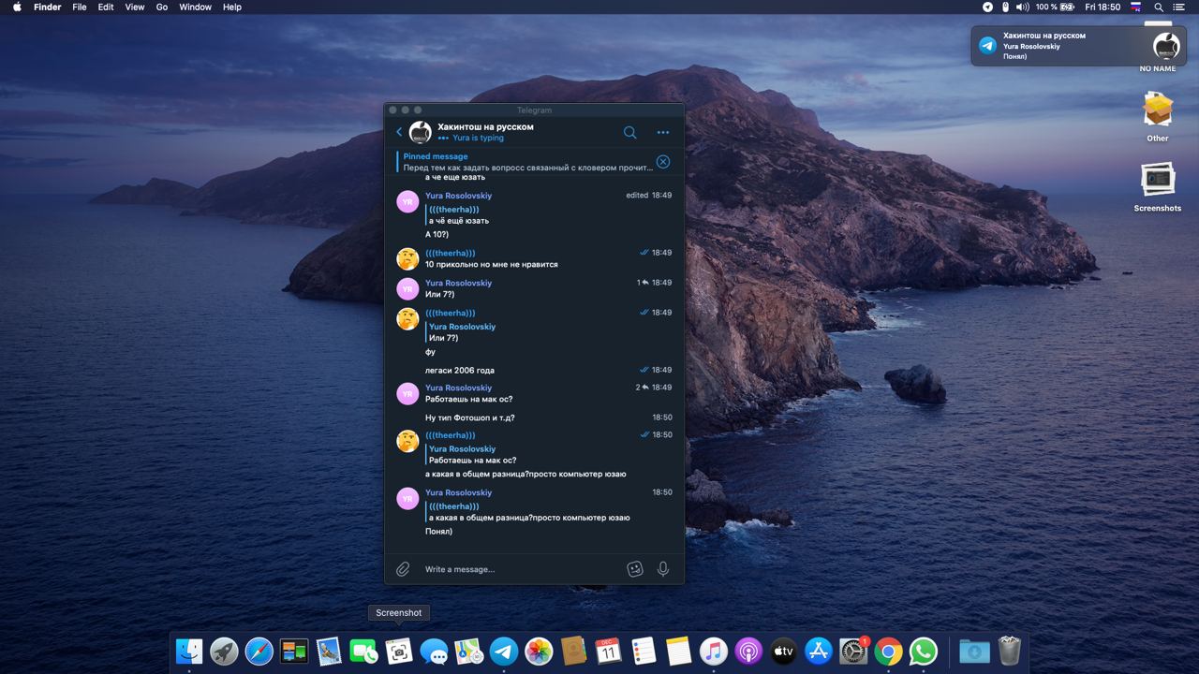Click the Fri 18:50 clock
Image resolution: width=1199 pixels, height=674 pixels.
(x=1103, y=7)
